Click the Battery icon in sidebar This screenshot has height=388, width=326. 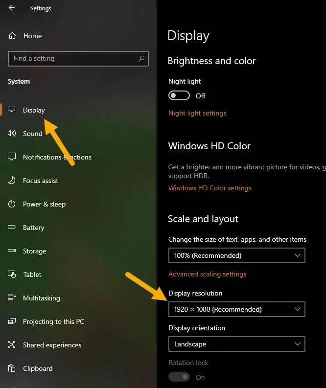tap(12, 227)
